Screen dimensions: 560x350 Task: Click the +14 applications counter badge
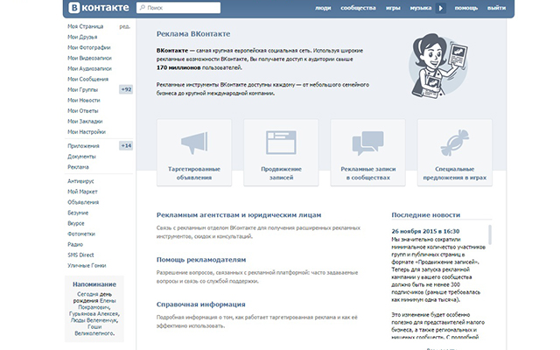pyautogui.click(x=126, y=146)
